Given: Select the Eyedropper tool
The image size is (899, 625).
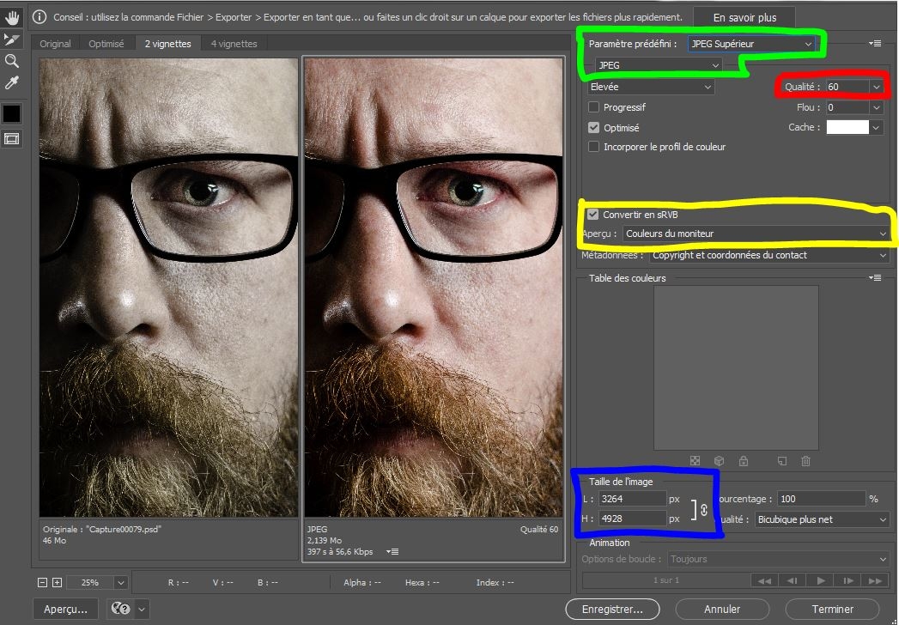Looking at the screenshot, I should [12, 83].
